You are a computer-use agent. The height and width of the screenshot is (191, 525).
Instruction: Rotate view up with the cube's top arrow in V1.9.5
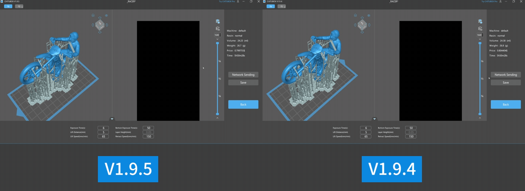tap(100, 18)
